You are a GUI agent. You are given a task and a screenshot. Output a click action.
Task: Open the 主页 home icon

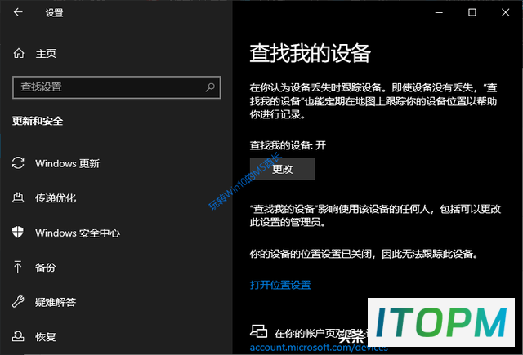pos(19,53)
